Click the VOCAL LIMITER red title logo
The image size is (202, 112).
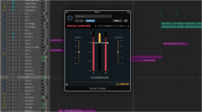click(79, 26)
